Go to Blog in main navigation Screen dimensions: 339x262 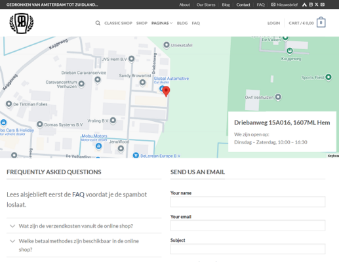click(x=182, y=23)
